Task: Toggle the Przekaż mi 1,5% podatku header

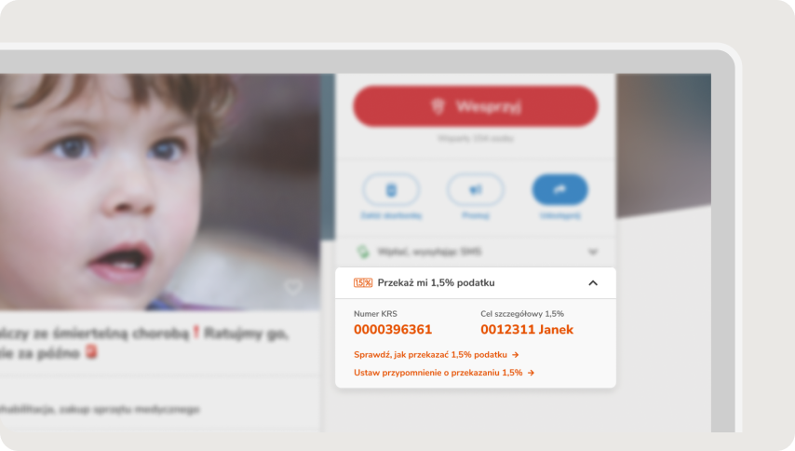Action: click(x=476, y=283)
